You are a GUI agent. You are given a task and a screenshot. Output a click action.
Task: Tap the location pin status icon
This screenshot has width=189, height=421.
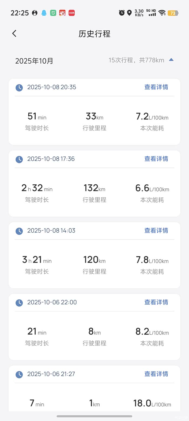(x=129, y=13)
